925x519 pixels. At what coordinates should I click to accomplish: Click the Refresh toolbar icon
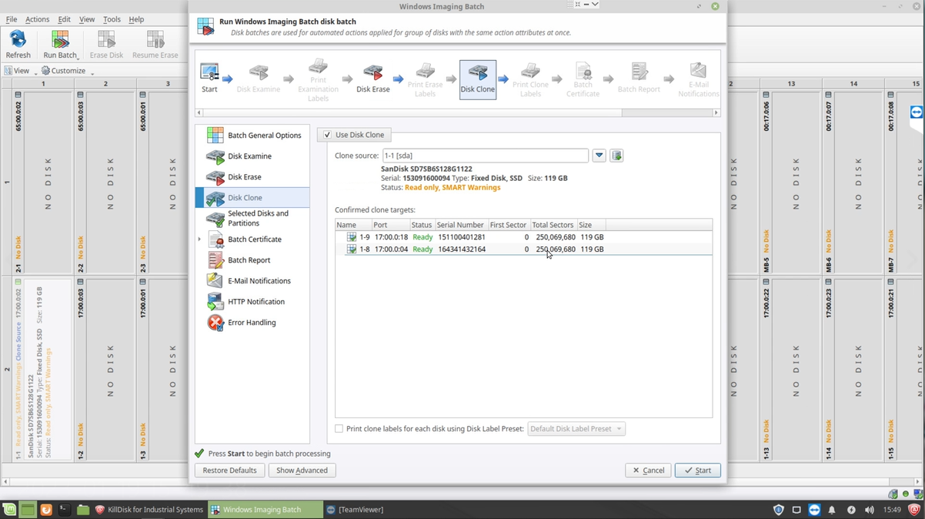18,45
